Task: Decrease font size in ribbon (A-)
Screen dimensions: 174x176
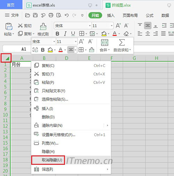Action: click(126, 25)
